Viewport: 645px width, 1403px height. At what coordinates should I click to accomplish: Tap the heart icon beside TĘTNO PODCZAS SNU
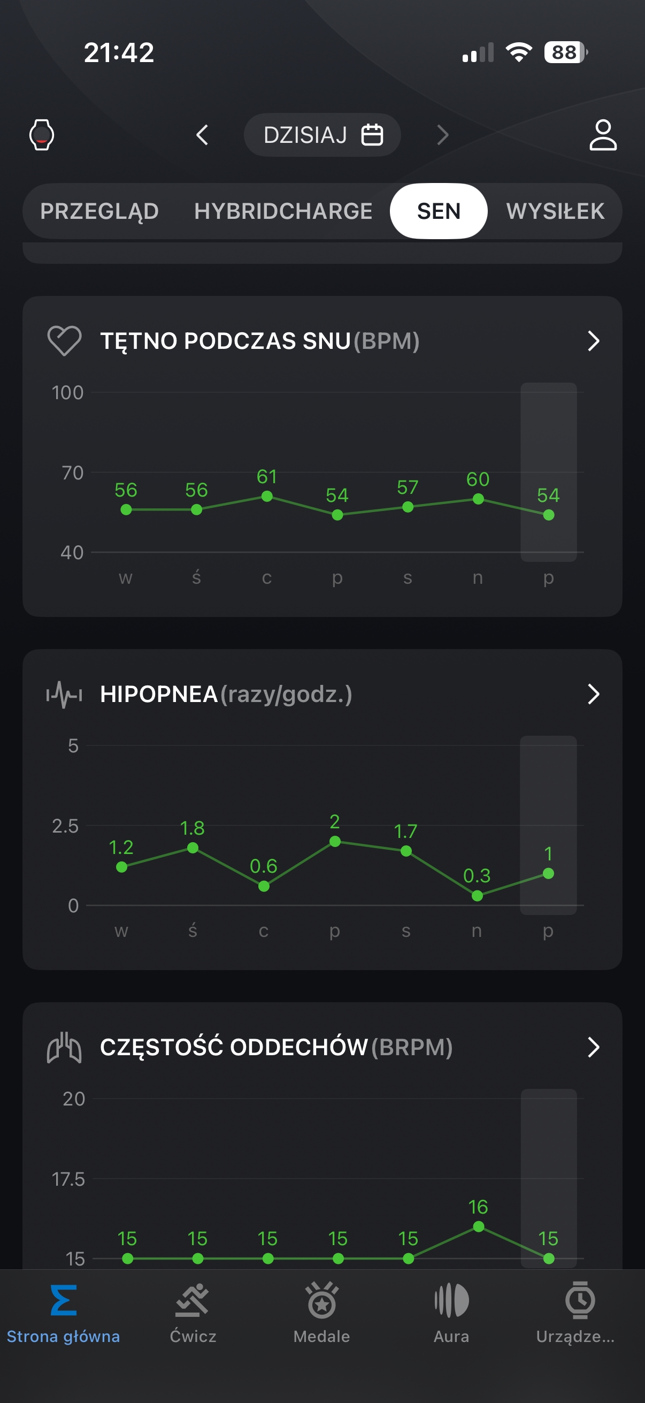[64, 340]
